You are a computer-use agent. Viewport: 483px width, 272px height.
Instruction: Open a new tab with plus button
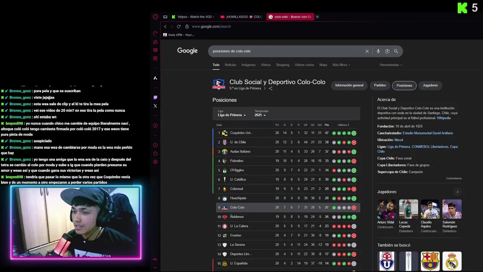[x=317, y=17]
